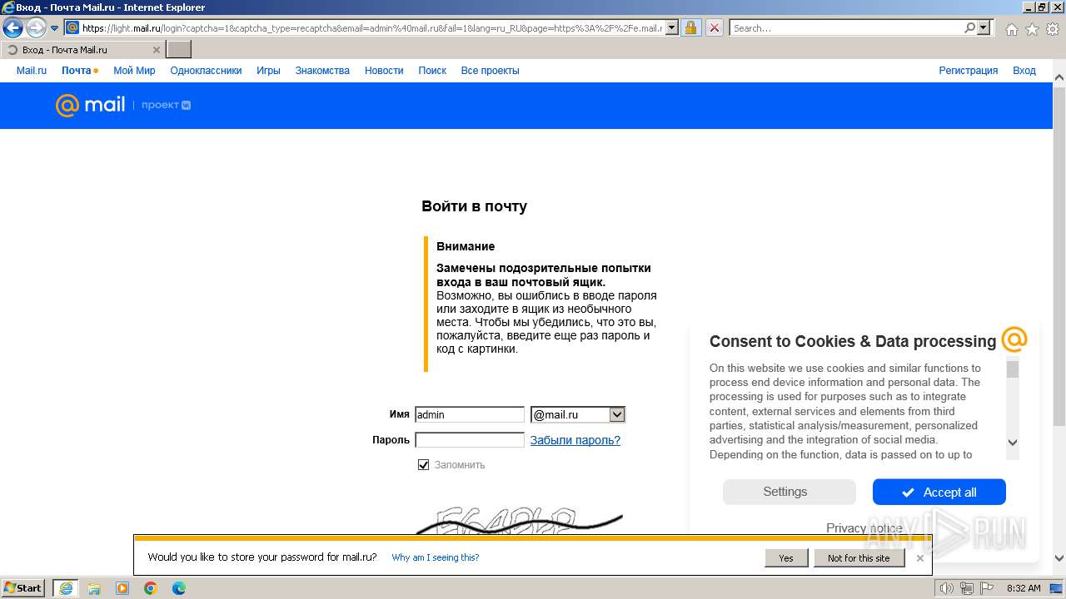Click the network tray icon
1066x599 pixels.
click(967, 588)
